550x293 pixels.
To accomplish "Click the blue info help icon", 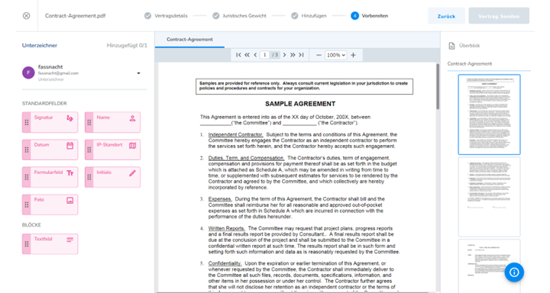I will tap(514, 272).
